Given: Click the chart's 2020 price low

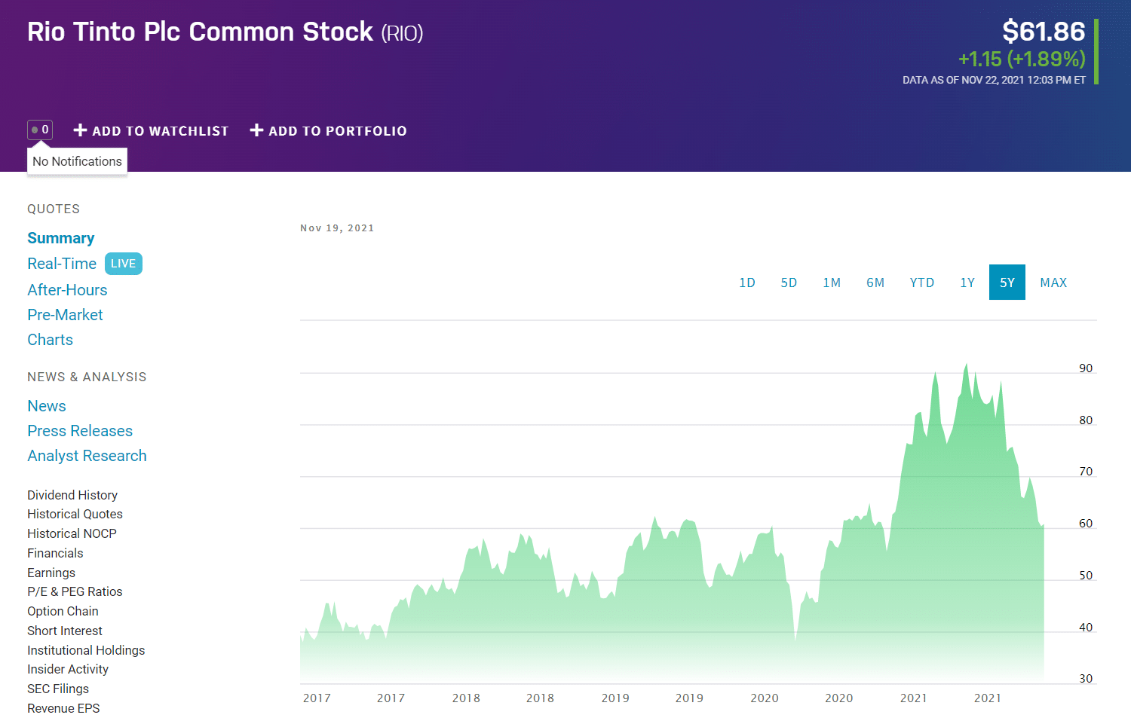Looking at the screenshot, I should click(795, 640).
